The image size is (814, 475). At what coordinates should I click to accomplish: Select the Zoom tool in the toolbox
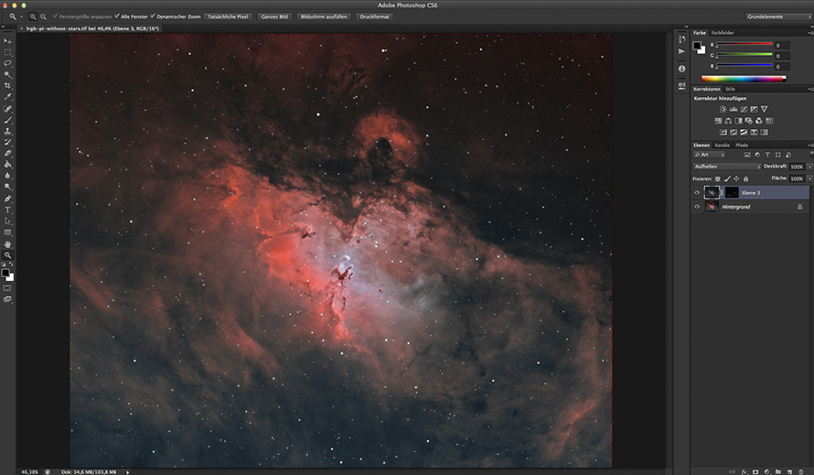8,255
